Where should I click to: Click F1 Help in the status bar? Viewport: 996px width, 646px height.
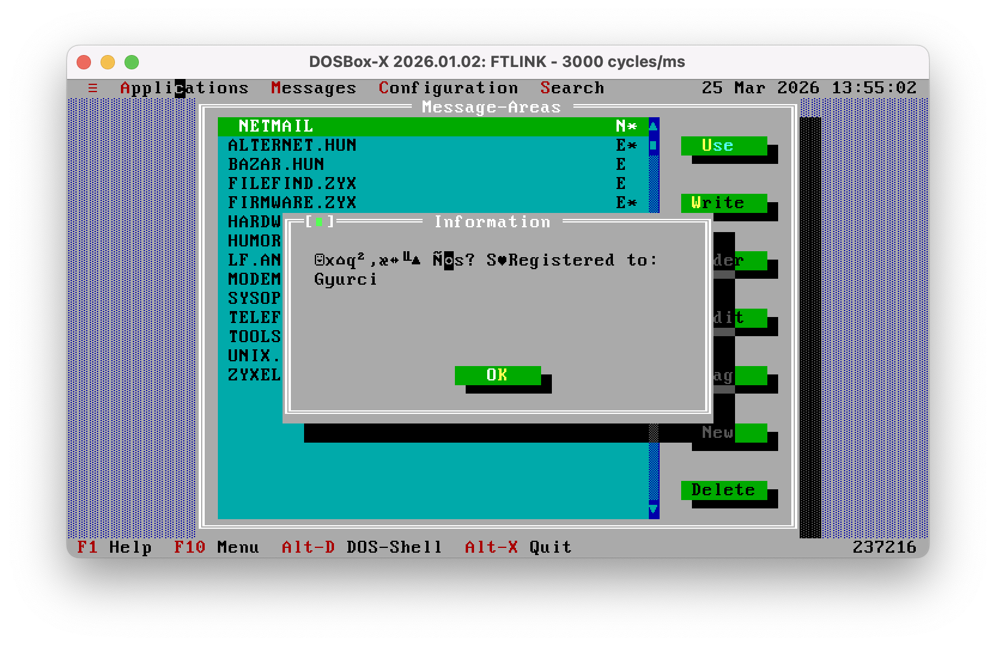114,547
